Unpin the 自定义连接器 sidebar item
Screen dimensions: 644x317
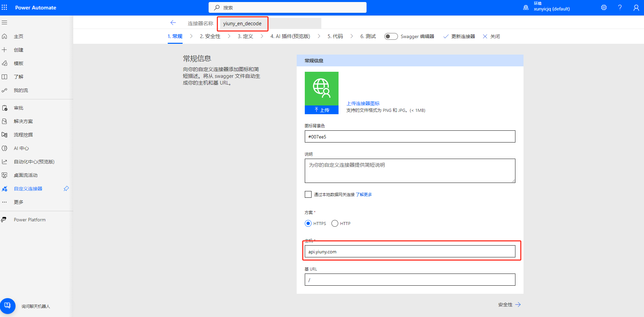pos(66,189)
